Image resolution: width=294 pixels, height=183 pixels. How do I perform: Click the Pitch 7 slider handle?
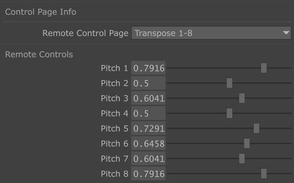[x=242, y=159]
